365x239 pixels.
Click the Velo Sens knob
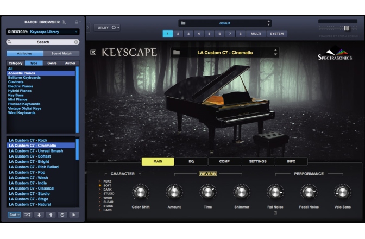(342, 192)
